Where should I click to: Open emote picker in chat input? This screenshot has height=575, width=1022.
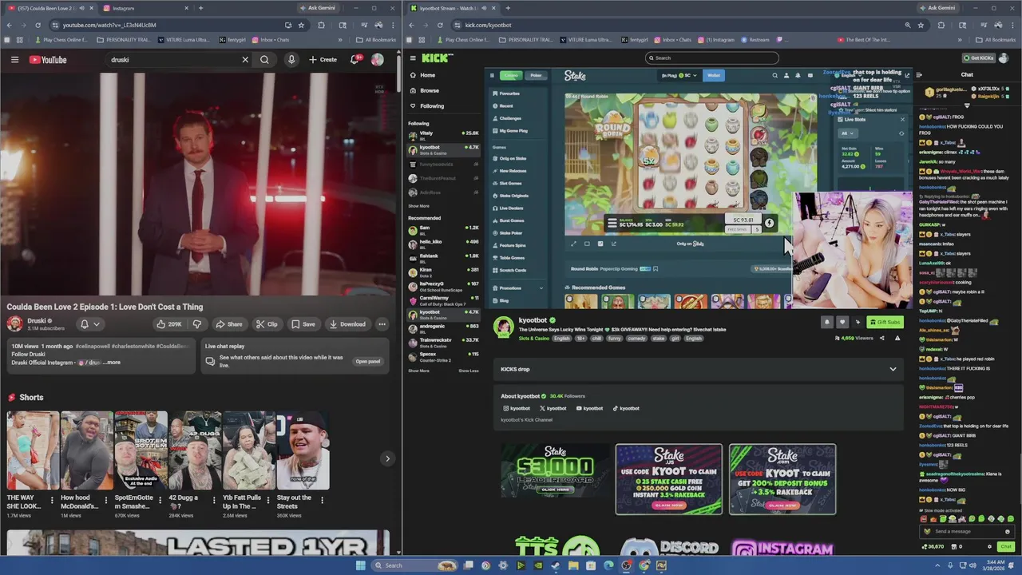point(1008,531)
